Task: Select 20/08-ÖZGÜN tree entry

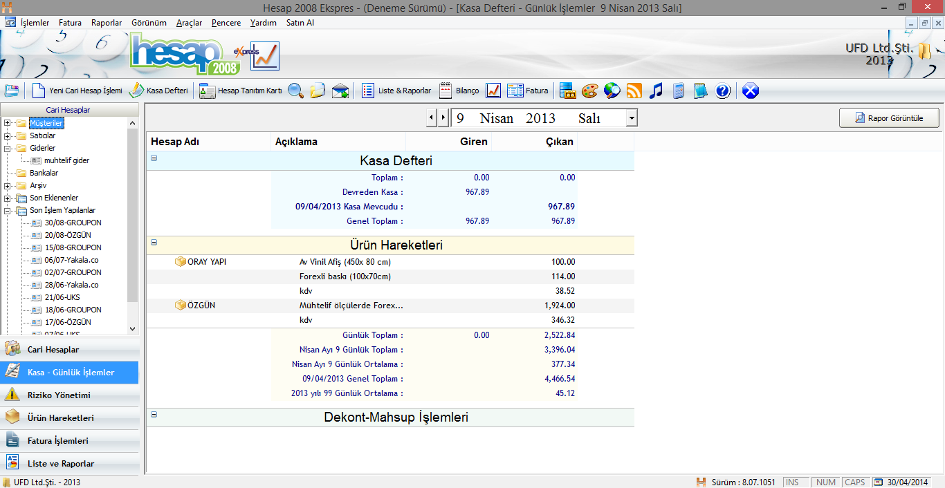Action: tap(68, 235)
